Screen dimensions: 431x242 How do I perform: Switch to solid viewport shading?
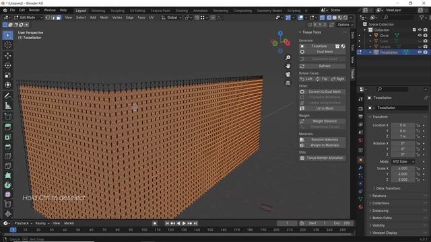click(x=335, y=17)
